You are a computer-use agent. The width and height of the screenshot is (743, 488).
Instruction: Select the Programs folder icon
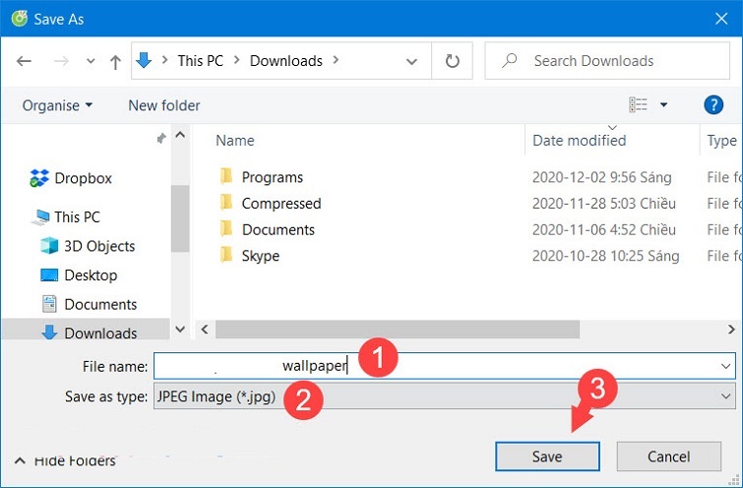226,177
